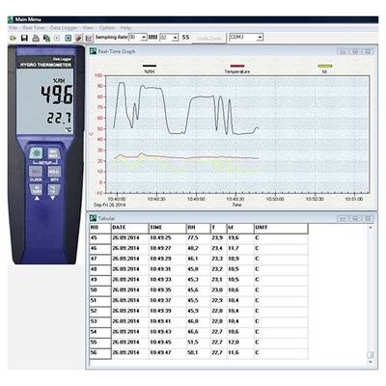Click the Real-Time Graph plot area

(x=237, y=134)
